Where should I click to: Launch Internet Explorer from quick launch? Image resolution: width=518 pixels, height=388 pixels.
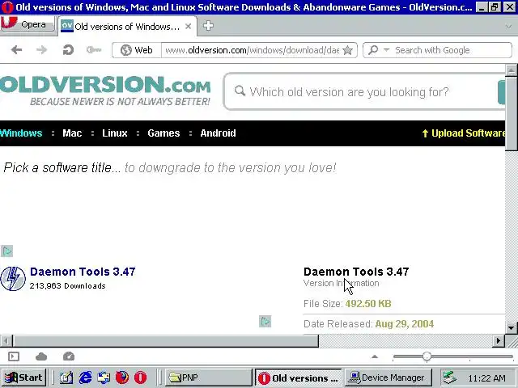(85, 377)
